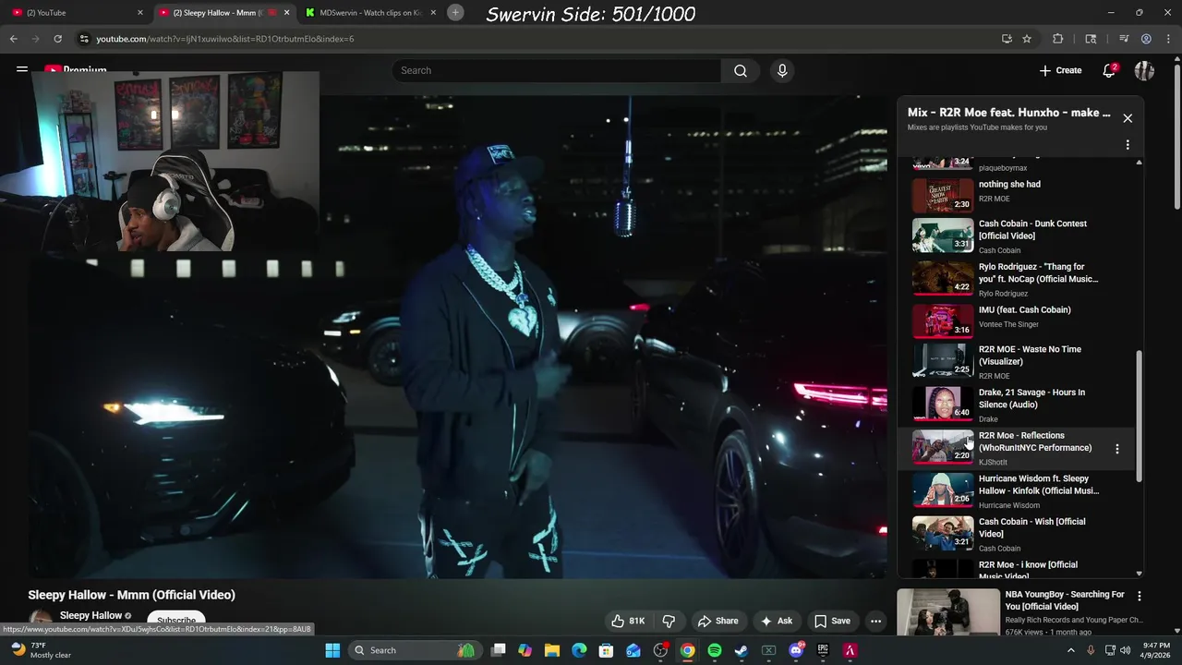Open options for NBA YoungBoy recommendation
1182x665 pixels.
click(x=1139, y=597)
